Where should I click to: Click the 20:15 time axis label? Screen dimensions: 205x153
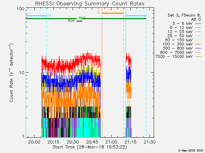pyautogui.click(x=53, y=142)
